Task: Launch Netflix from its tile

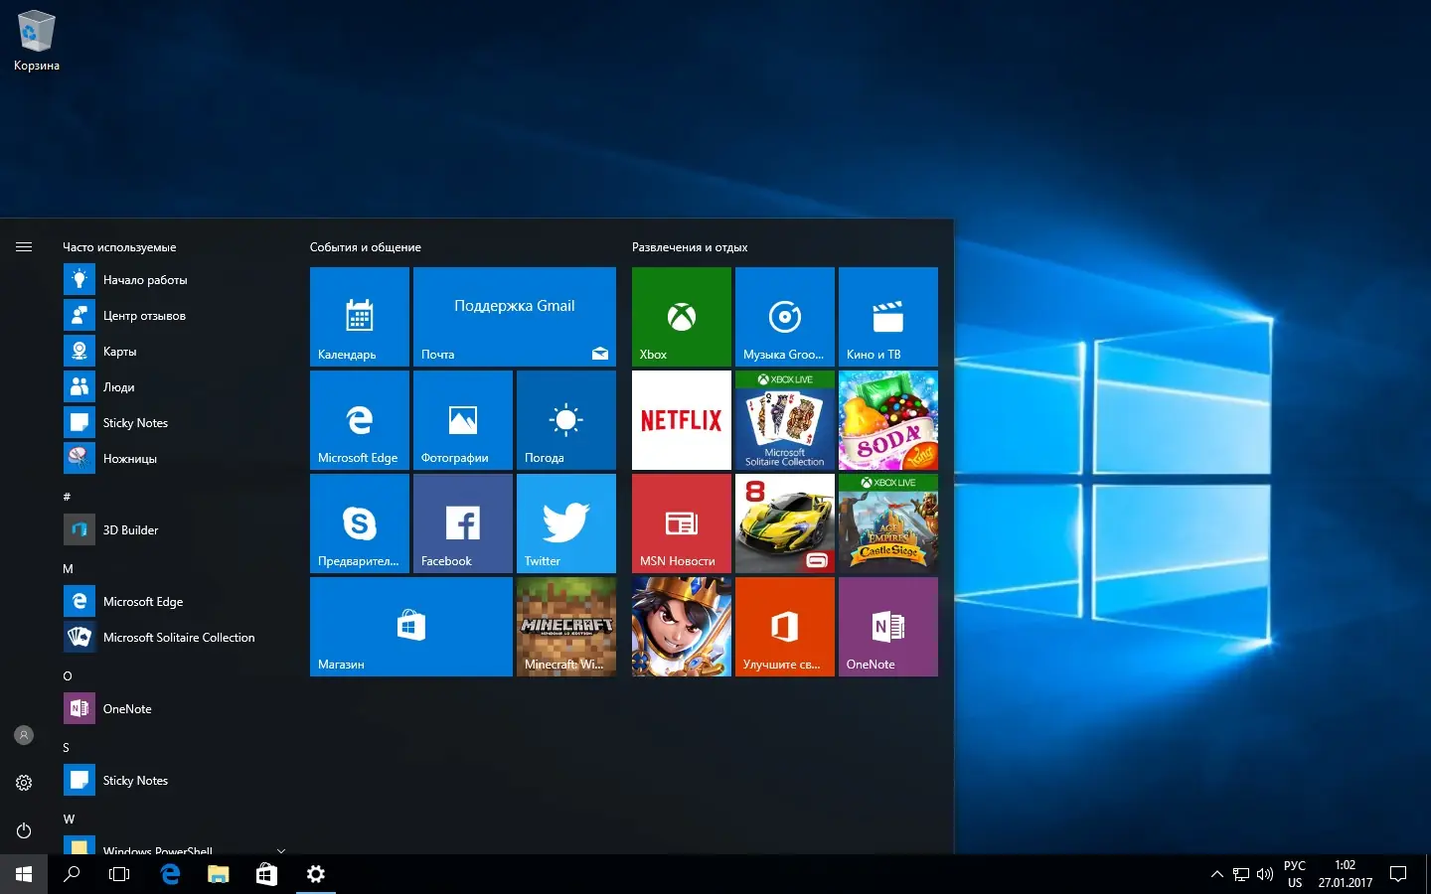Action: [680, 420]
